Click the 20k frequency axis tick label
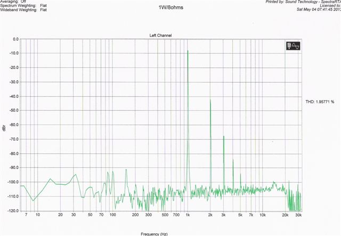Image resolution: width=341 pixels, height=236 pixels. (x=285, y=215)
